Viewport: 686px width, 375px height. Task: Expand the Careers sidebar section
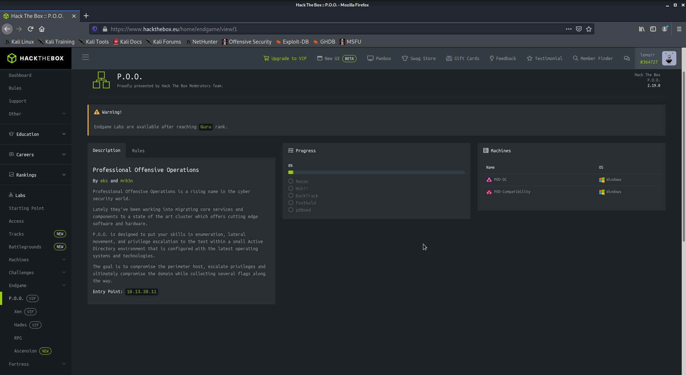pyautogui.click(x=36, y=154)
